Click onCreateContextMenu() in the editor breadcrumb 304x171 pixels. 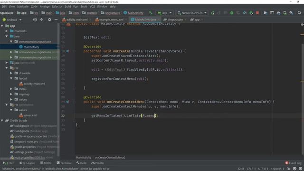tap(110, 158)
